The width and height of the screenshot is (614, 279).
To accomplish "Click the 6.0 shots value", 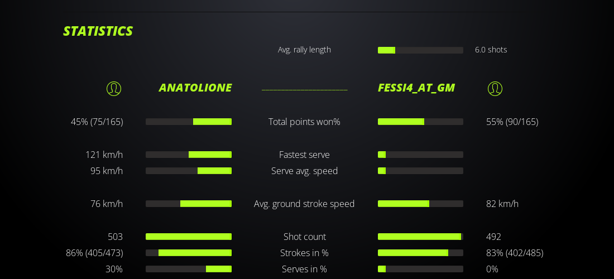I will (491, 50).
